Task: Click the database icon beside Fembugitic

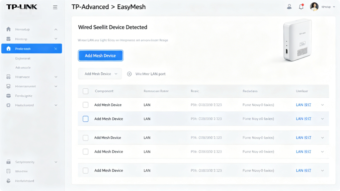Action: 8,96
